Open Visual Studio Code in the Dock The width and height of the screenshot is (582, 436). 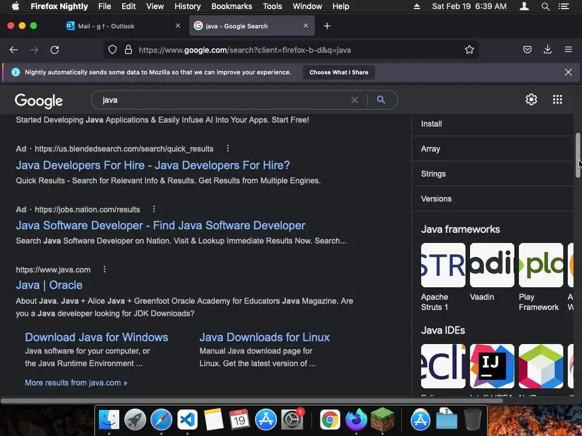187,420
